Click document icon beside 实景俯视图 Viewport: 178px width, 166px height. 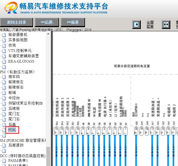(4, 40)
